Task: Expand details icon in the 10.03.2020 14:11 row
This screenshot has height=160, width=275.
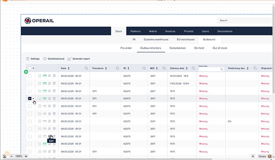Action: pyautogui.click(x=40, y=76)
